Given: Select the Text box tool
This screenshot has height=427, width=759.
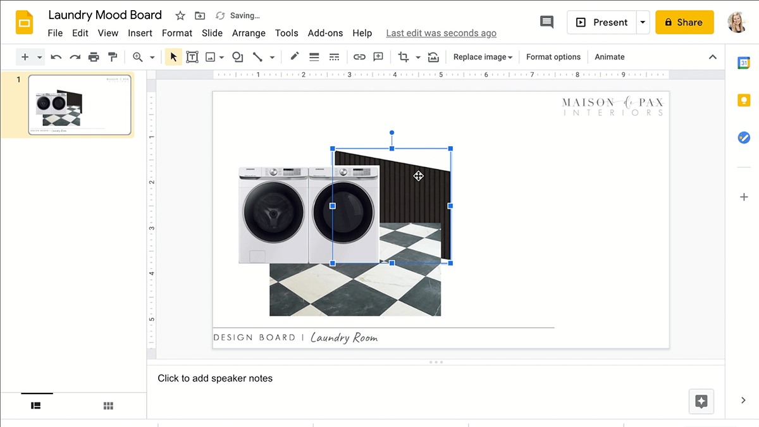Looking at the screenshot, I should coord(193,57).
